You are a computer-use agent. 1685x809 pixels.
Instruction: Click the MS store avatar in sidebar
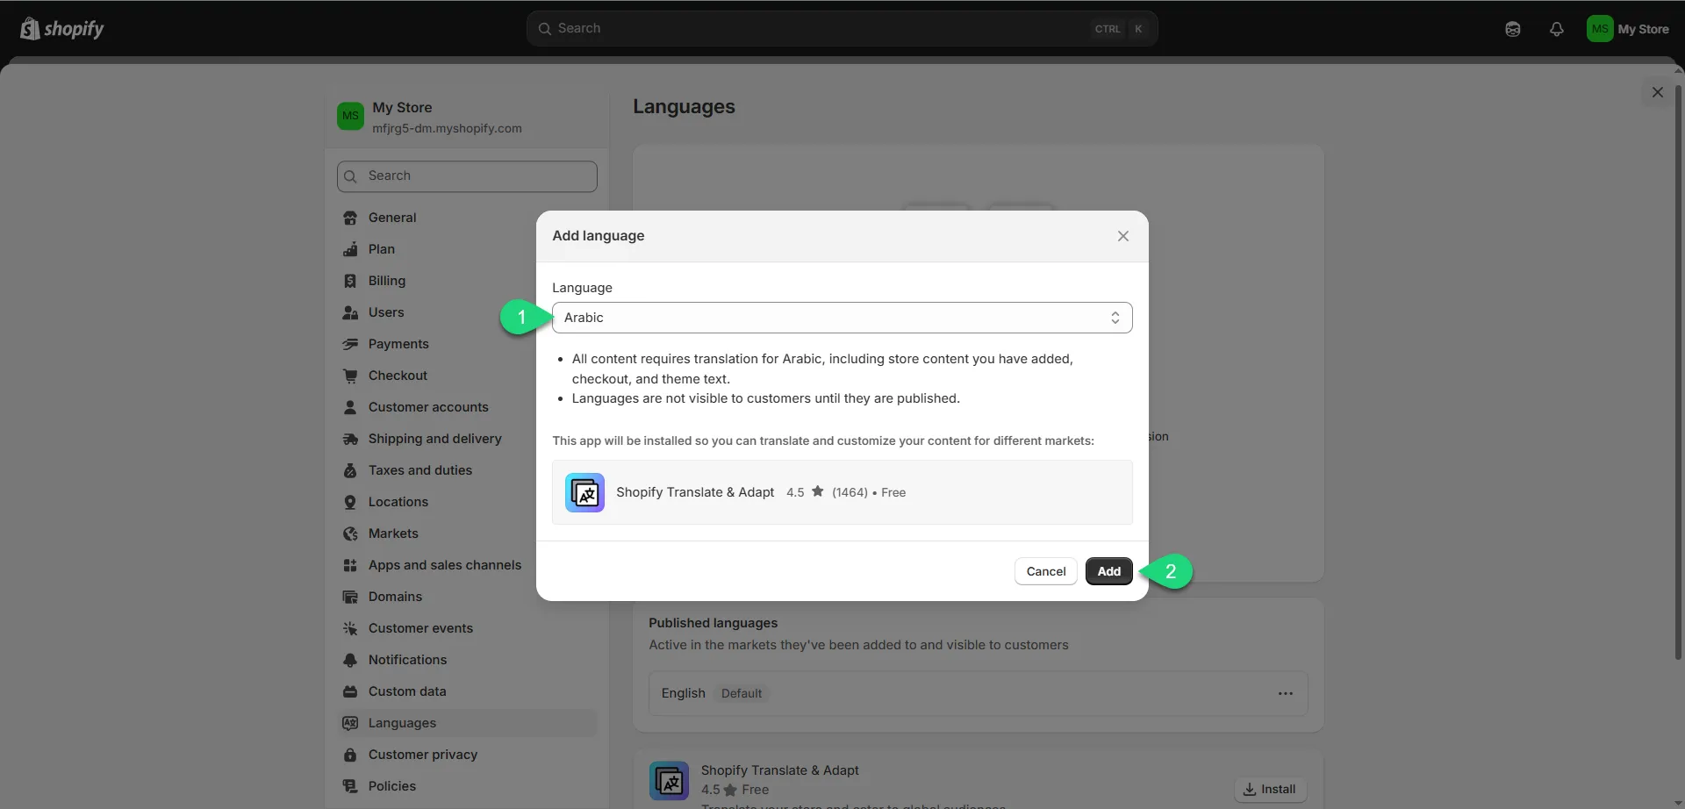point(350,116)
